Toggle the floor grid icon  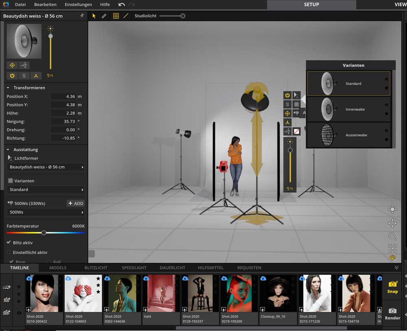point(116,16)
